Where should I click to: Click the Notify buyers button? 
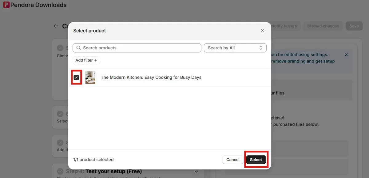point(284,26)
